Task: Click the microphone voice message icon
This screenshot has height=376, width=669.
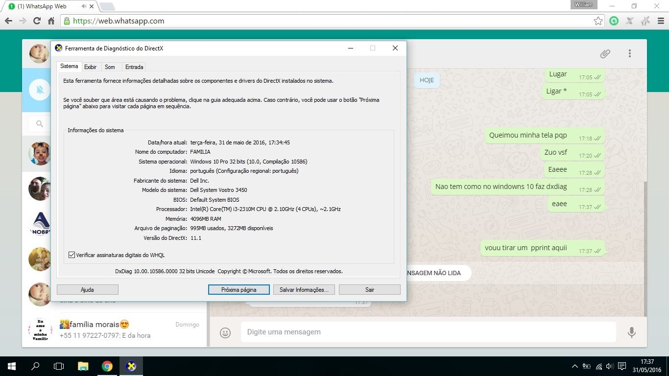Action: [632, 332]
